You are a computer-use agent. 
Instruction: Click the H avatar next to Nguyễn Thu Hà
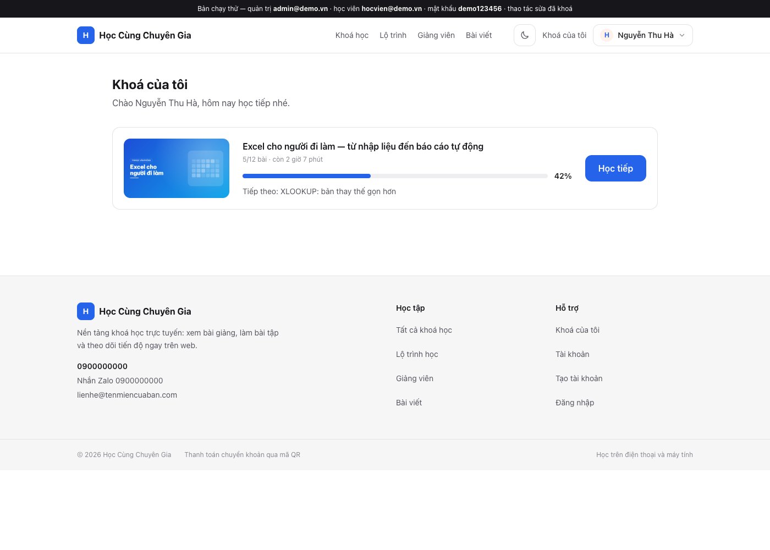click(x=607, y=35)
